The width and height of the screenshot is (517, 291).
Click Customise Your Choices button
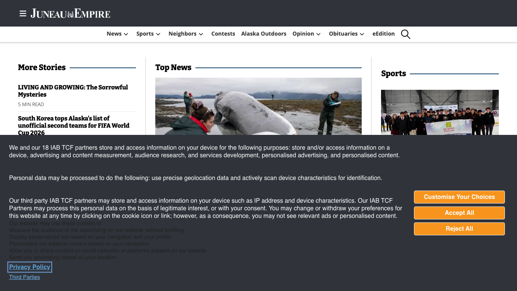(459, 197)
